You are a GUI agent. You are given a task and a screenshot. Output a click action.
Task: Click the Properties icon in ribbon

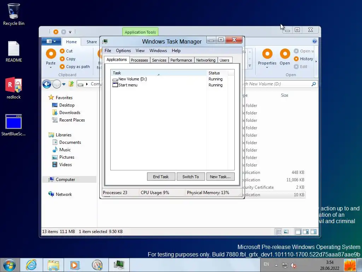pyautogui.click(x=267, y=54)
